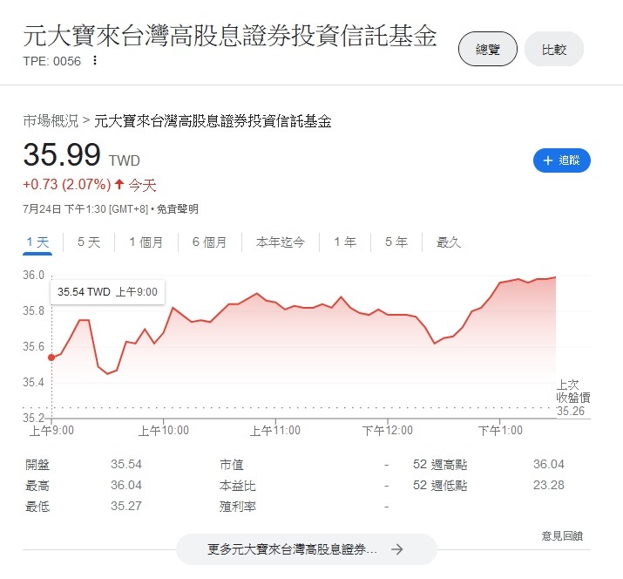The height and width of the screenshot is (579, 623).
Task: Click the 殖利率 label
Action: pyautogui.click(x=238, y=507)
